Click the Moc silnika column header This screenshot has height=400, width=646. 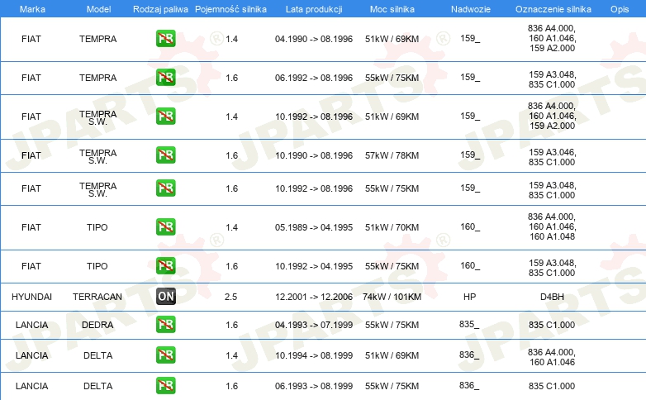pos(392,9)
